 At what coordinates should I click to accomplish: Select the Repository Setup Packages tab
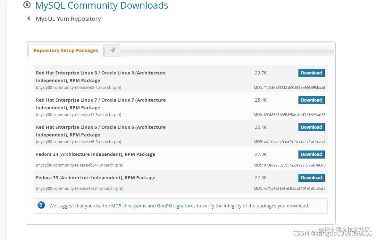[66, 50]
